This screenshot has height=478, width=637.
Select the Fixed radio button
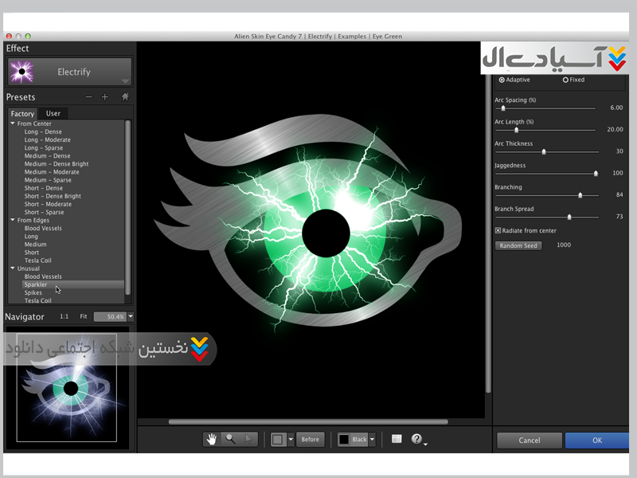(565, 80)
